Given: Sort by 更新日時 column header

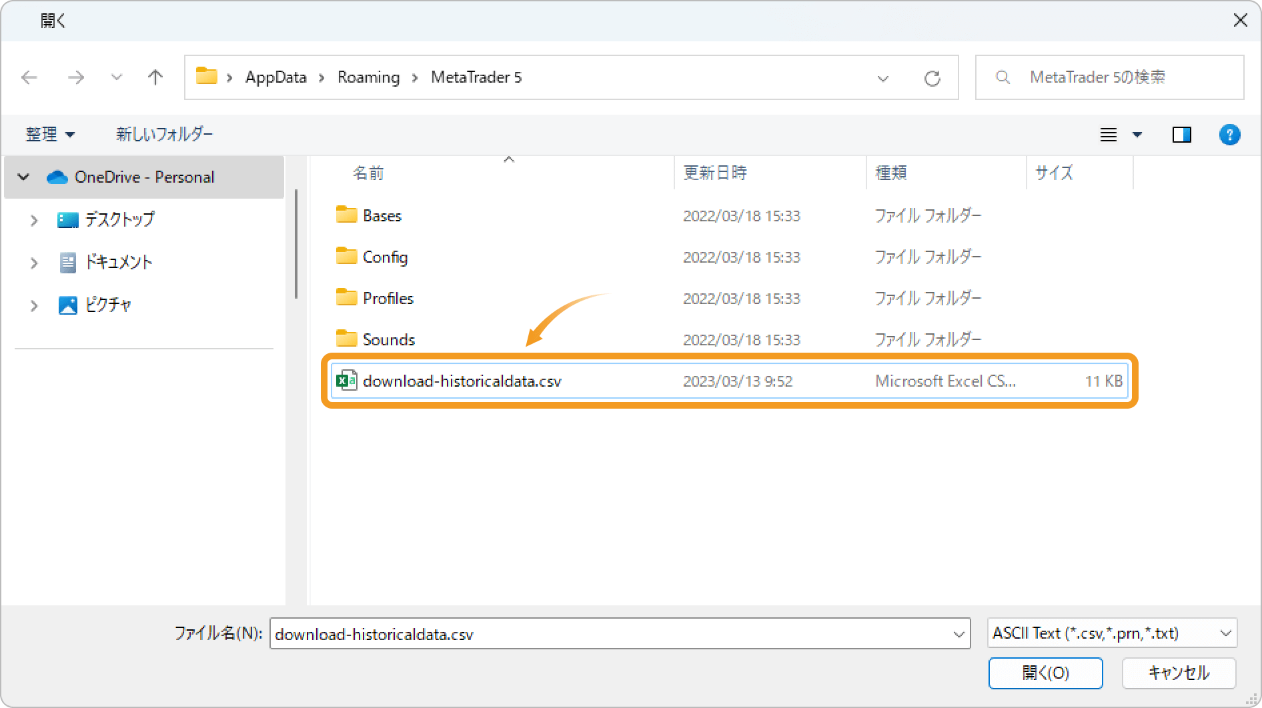Looking at the screenshot, I should pos(715,173).
